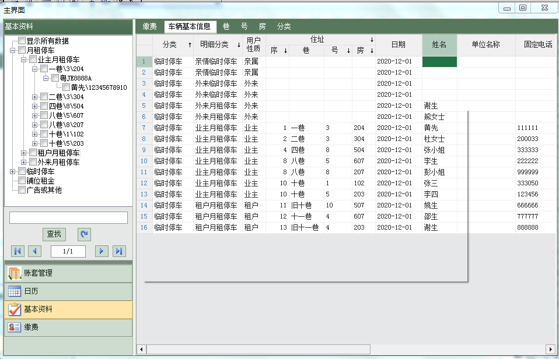This screenshot has width=559, height=359.
Task: Expand the 十巷\1\102 tree node
Action: 34,134
